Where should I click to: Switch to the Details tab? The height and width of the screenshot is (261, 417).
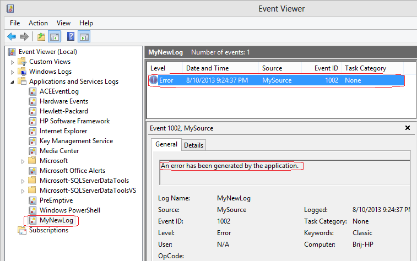(193, 145)
